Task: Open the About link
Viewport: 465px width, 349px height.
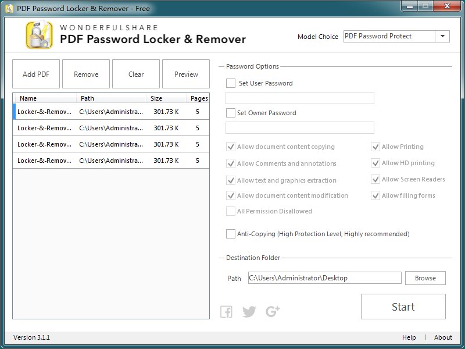Action: 443,337
